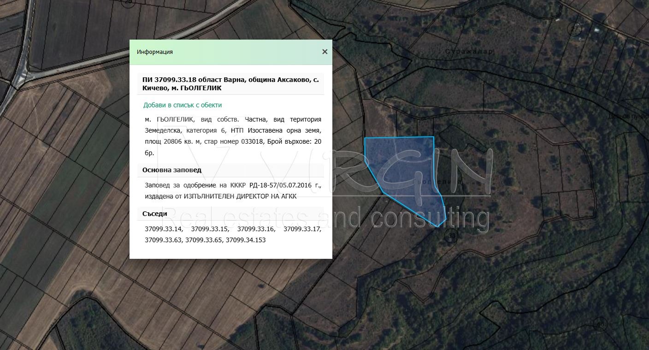Click the Гьолгелик label under the parcel

click(435, 182)
